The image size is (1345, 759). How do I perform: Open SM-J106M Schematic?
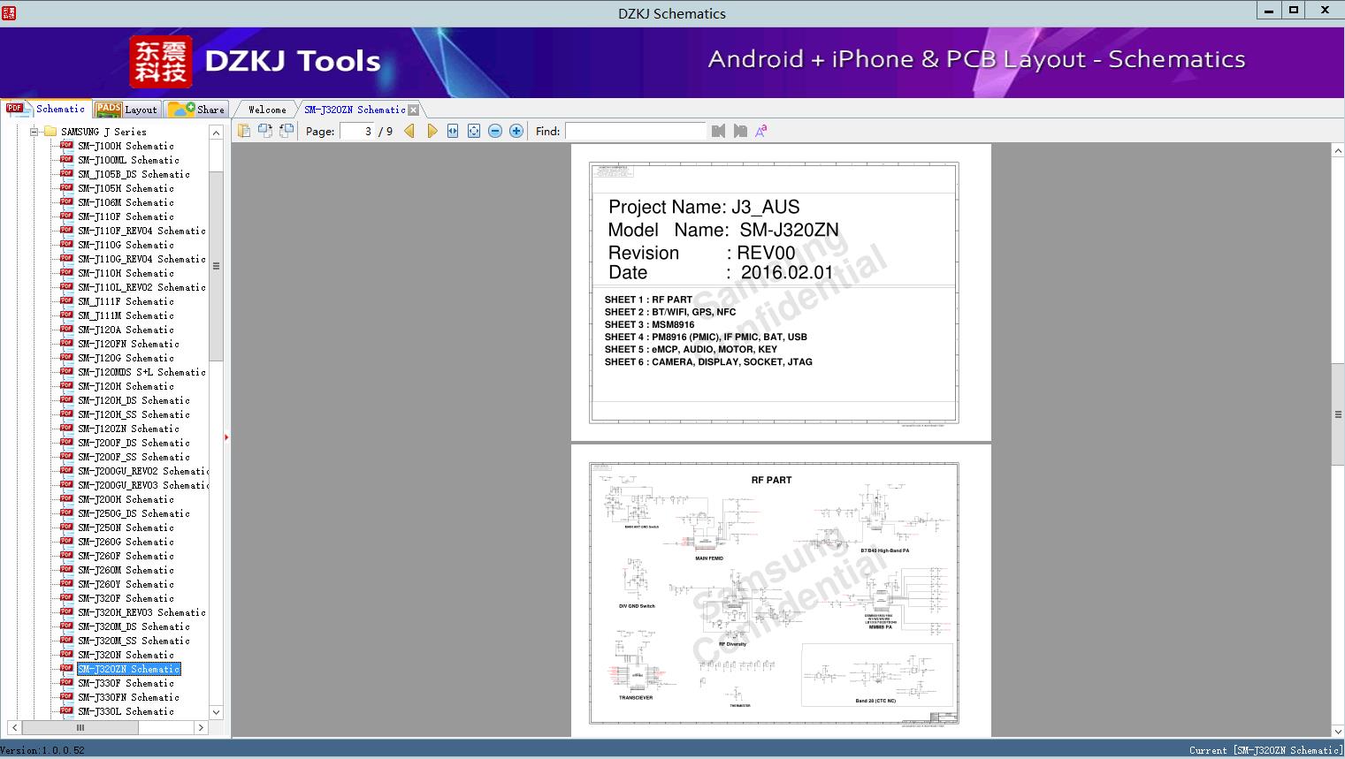pyautogui.click(x=126, y=202)
